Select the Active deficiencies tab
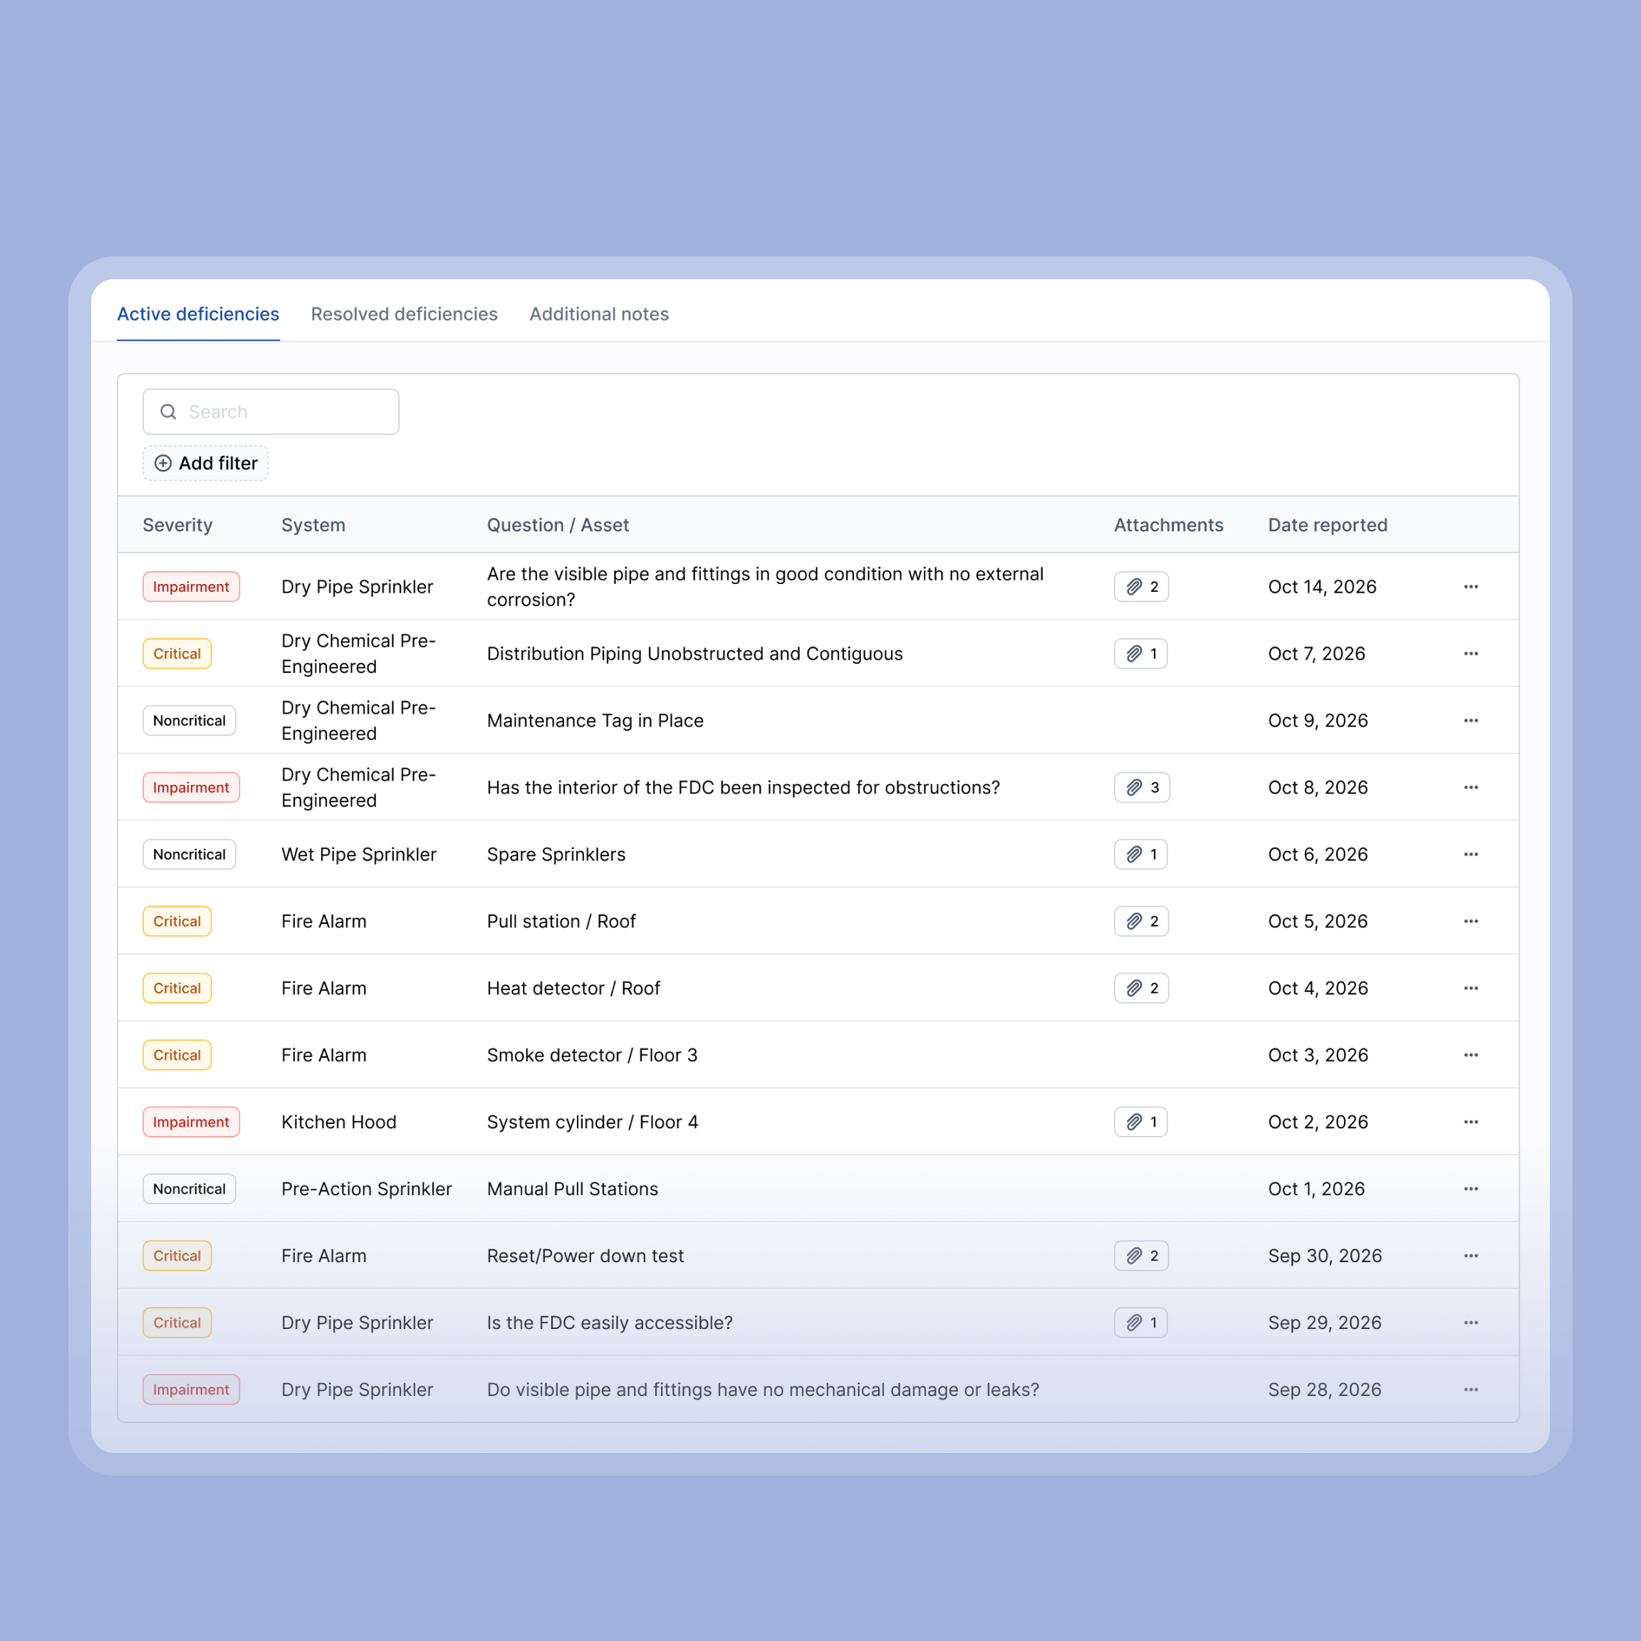The height and width of the screenshot is (1641, 1641). point(198,314)
